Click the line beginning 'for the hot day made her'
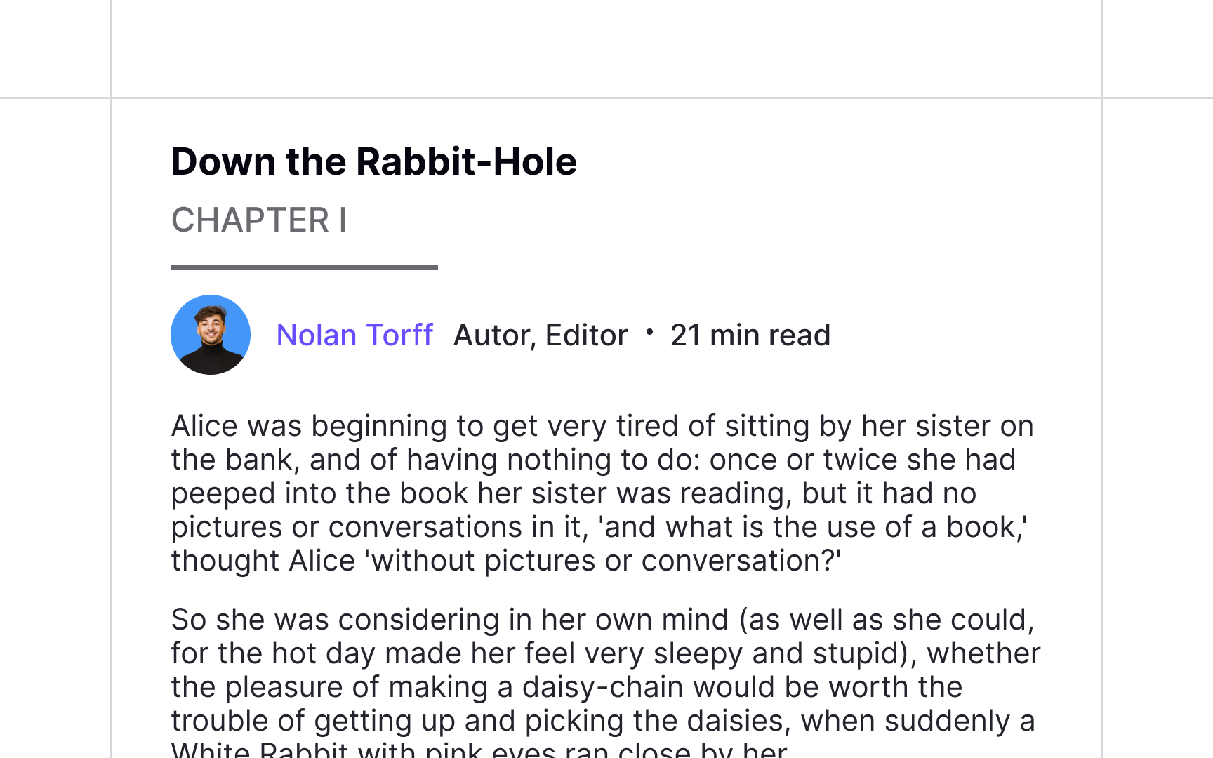1213x758 pixels. click(606, 653)
